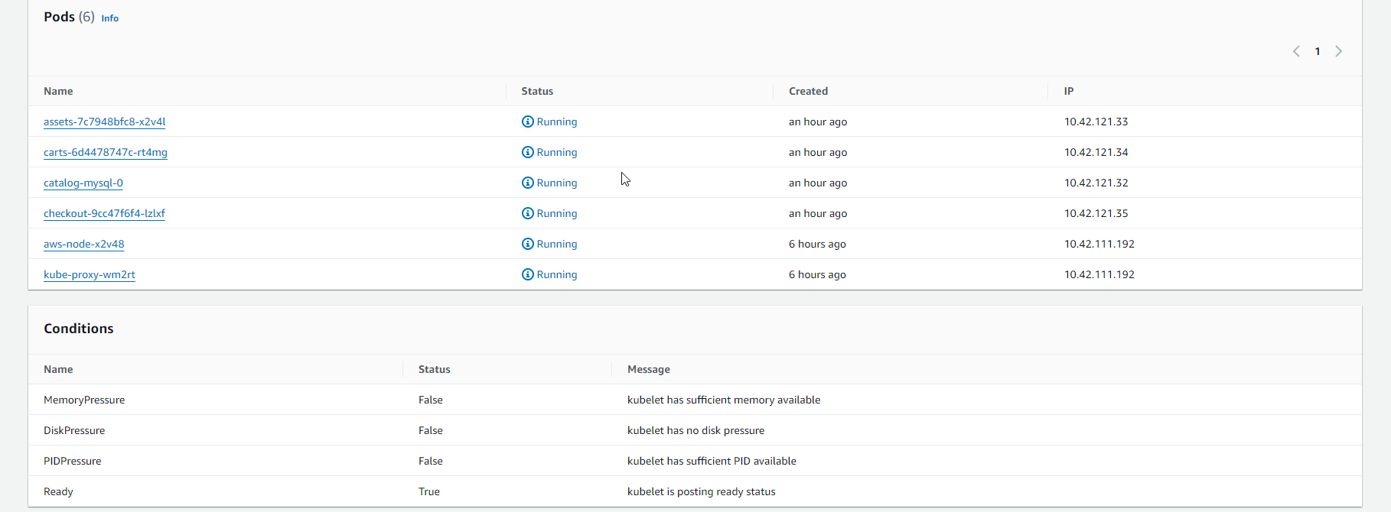Click the PIDPressure condition name

(x=72, y=461)
